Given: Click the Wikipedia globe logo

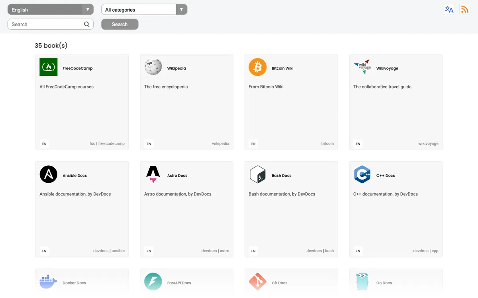Looking at the screenshot, I should (153, 67).
